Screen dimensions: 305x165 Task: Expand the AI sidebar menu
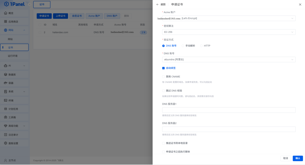click(x=24, y=66)
